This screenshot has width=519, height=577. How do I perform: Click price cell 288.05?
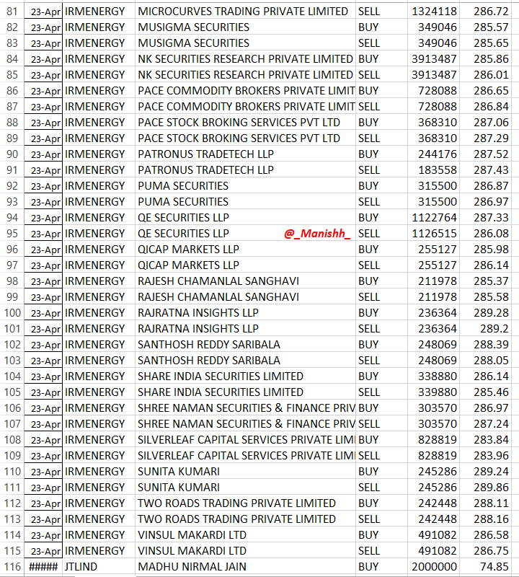click(x=485, y=360)
